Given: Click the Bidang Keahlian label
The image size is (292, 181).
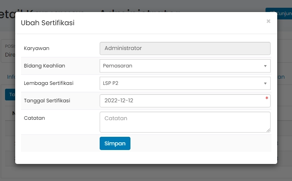Looking at the screenshot, I should [x=44, y=66].
